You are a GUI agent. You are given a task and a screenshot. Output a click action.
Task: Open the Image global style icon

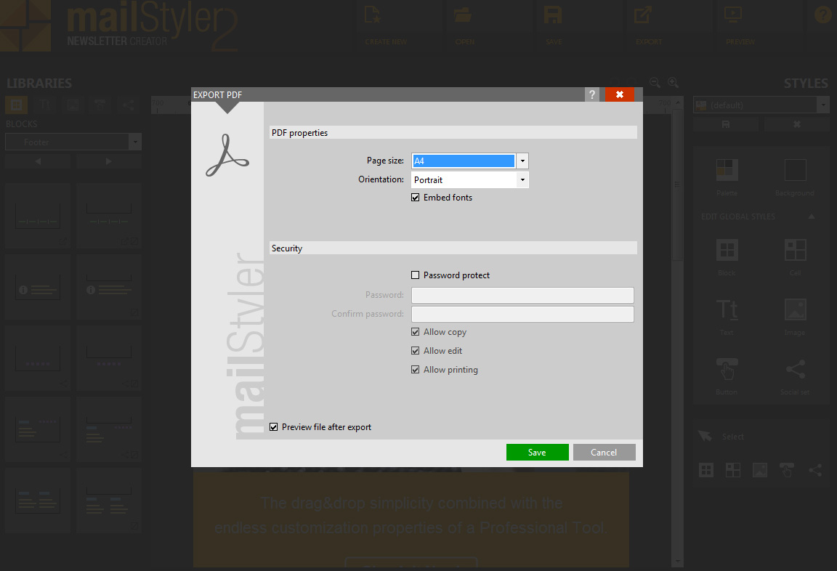[x=796, y=309]
